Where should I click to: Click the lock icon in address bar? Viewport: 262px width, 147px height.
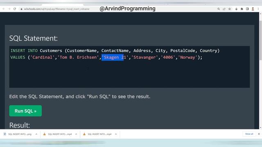pyautogui.click(x=21, y=9)
